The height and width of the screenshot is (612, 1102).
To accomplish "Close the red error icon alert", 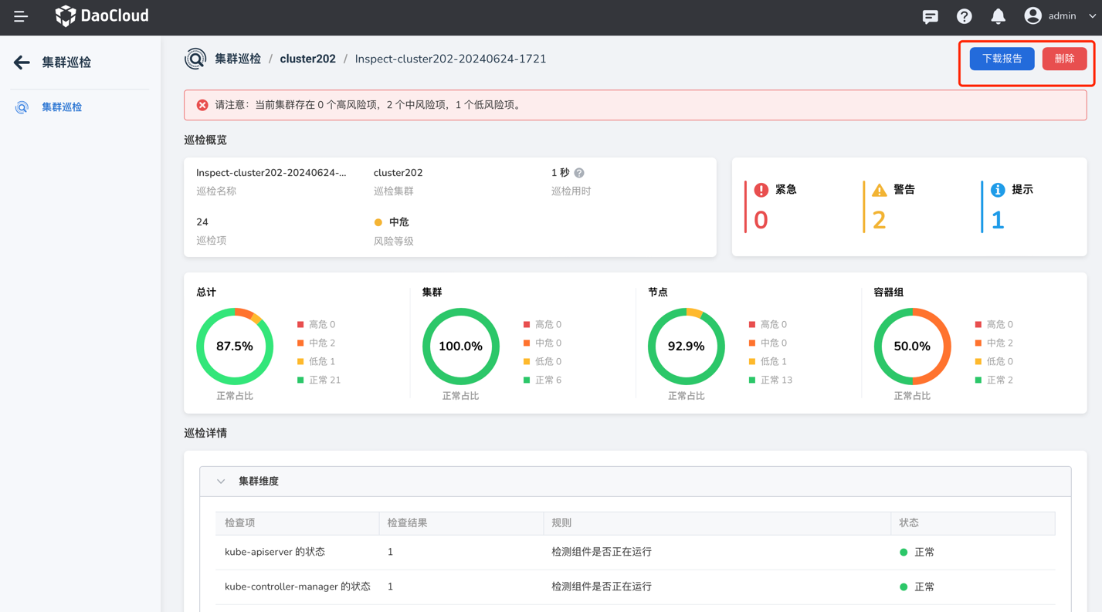I will [202, 105].
